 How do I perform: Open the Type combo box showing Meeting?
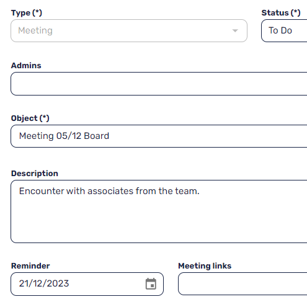129,31
